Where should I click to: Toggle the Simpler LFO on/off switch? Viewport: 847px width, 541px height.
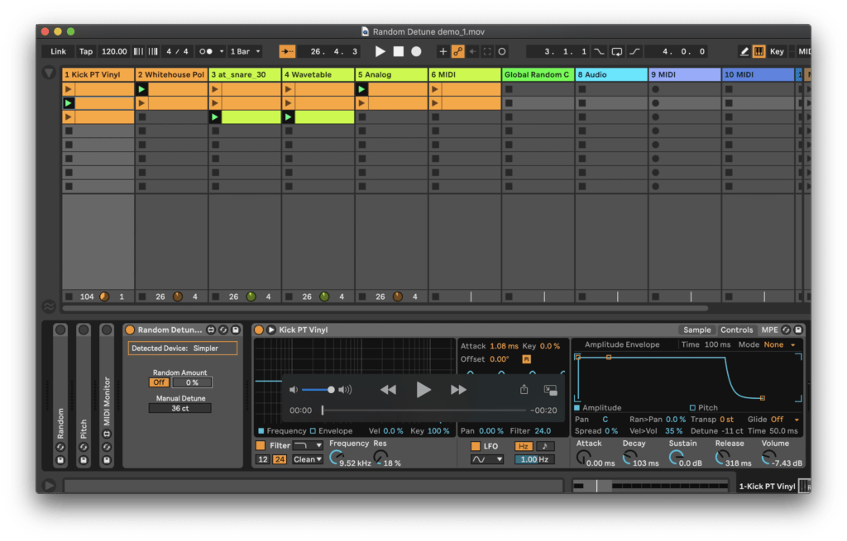476,446
